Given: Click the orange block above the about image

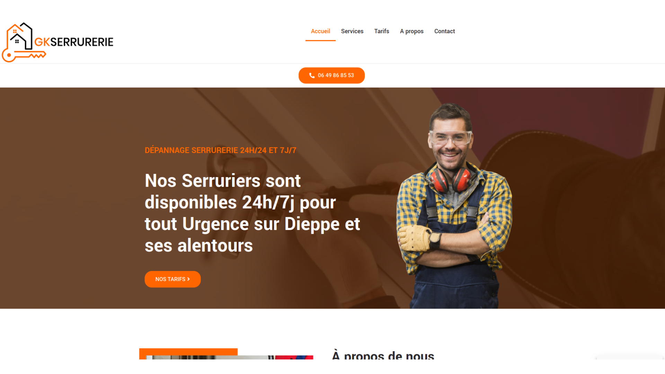Looking at the screenshot, I should (188, 351).
